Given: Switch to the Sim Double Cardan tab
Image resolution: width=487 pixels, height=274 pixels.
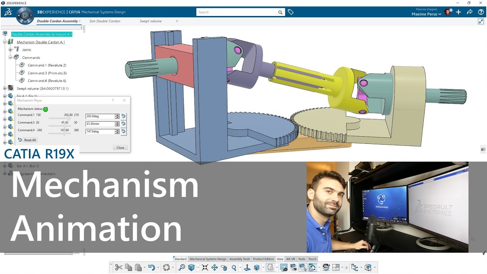Looking at the screenshot, I should click(x=105, y=21).
